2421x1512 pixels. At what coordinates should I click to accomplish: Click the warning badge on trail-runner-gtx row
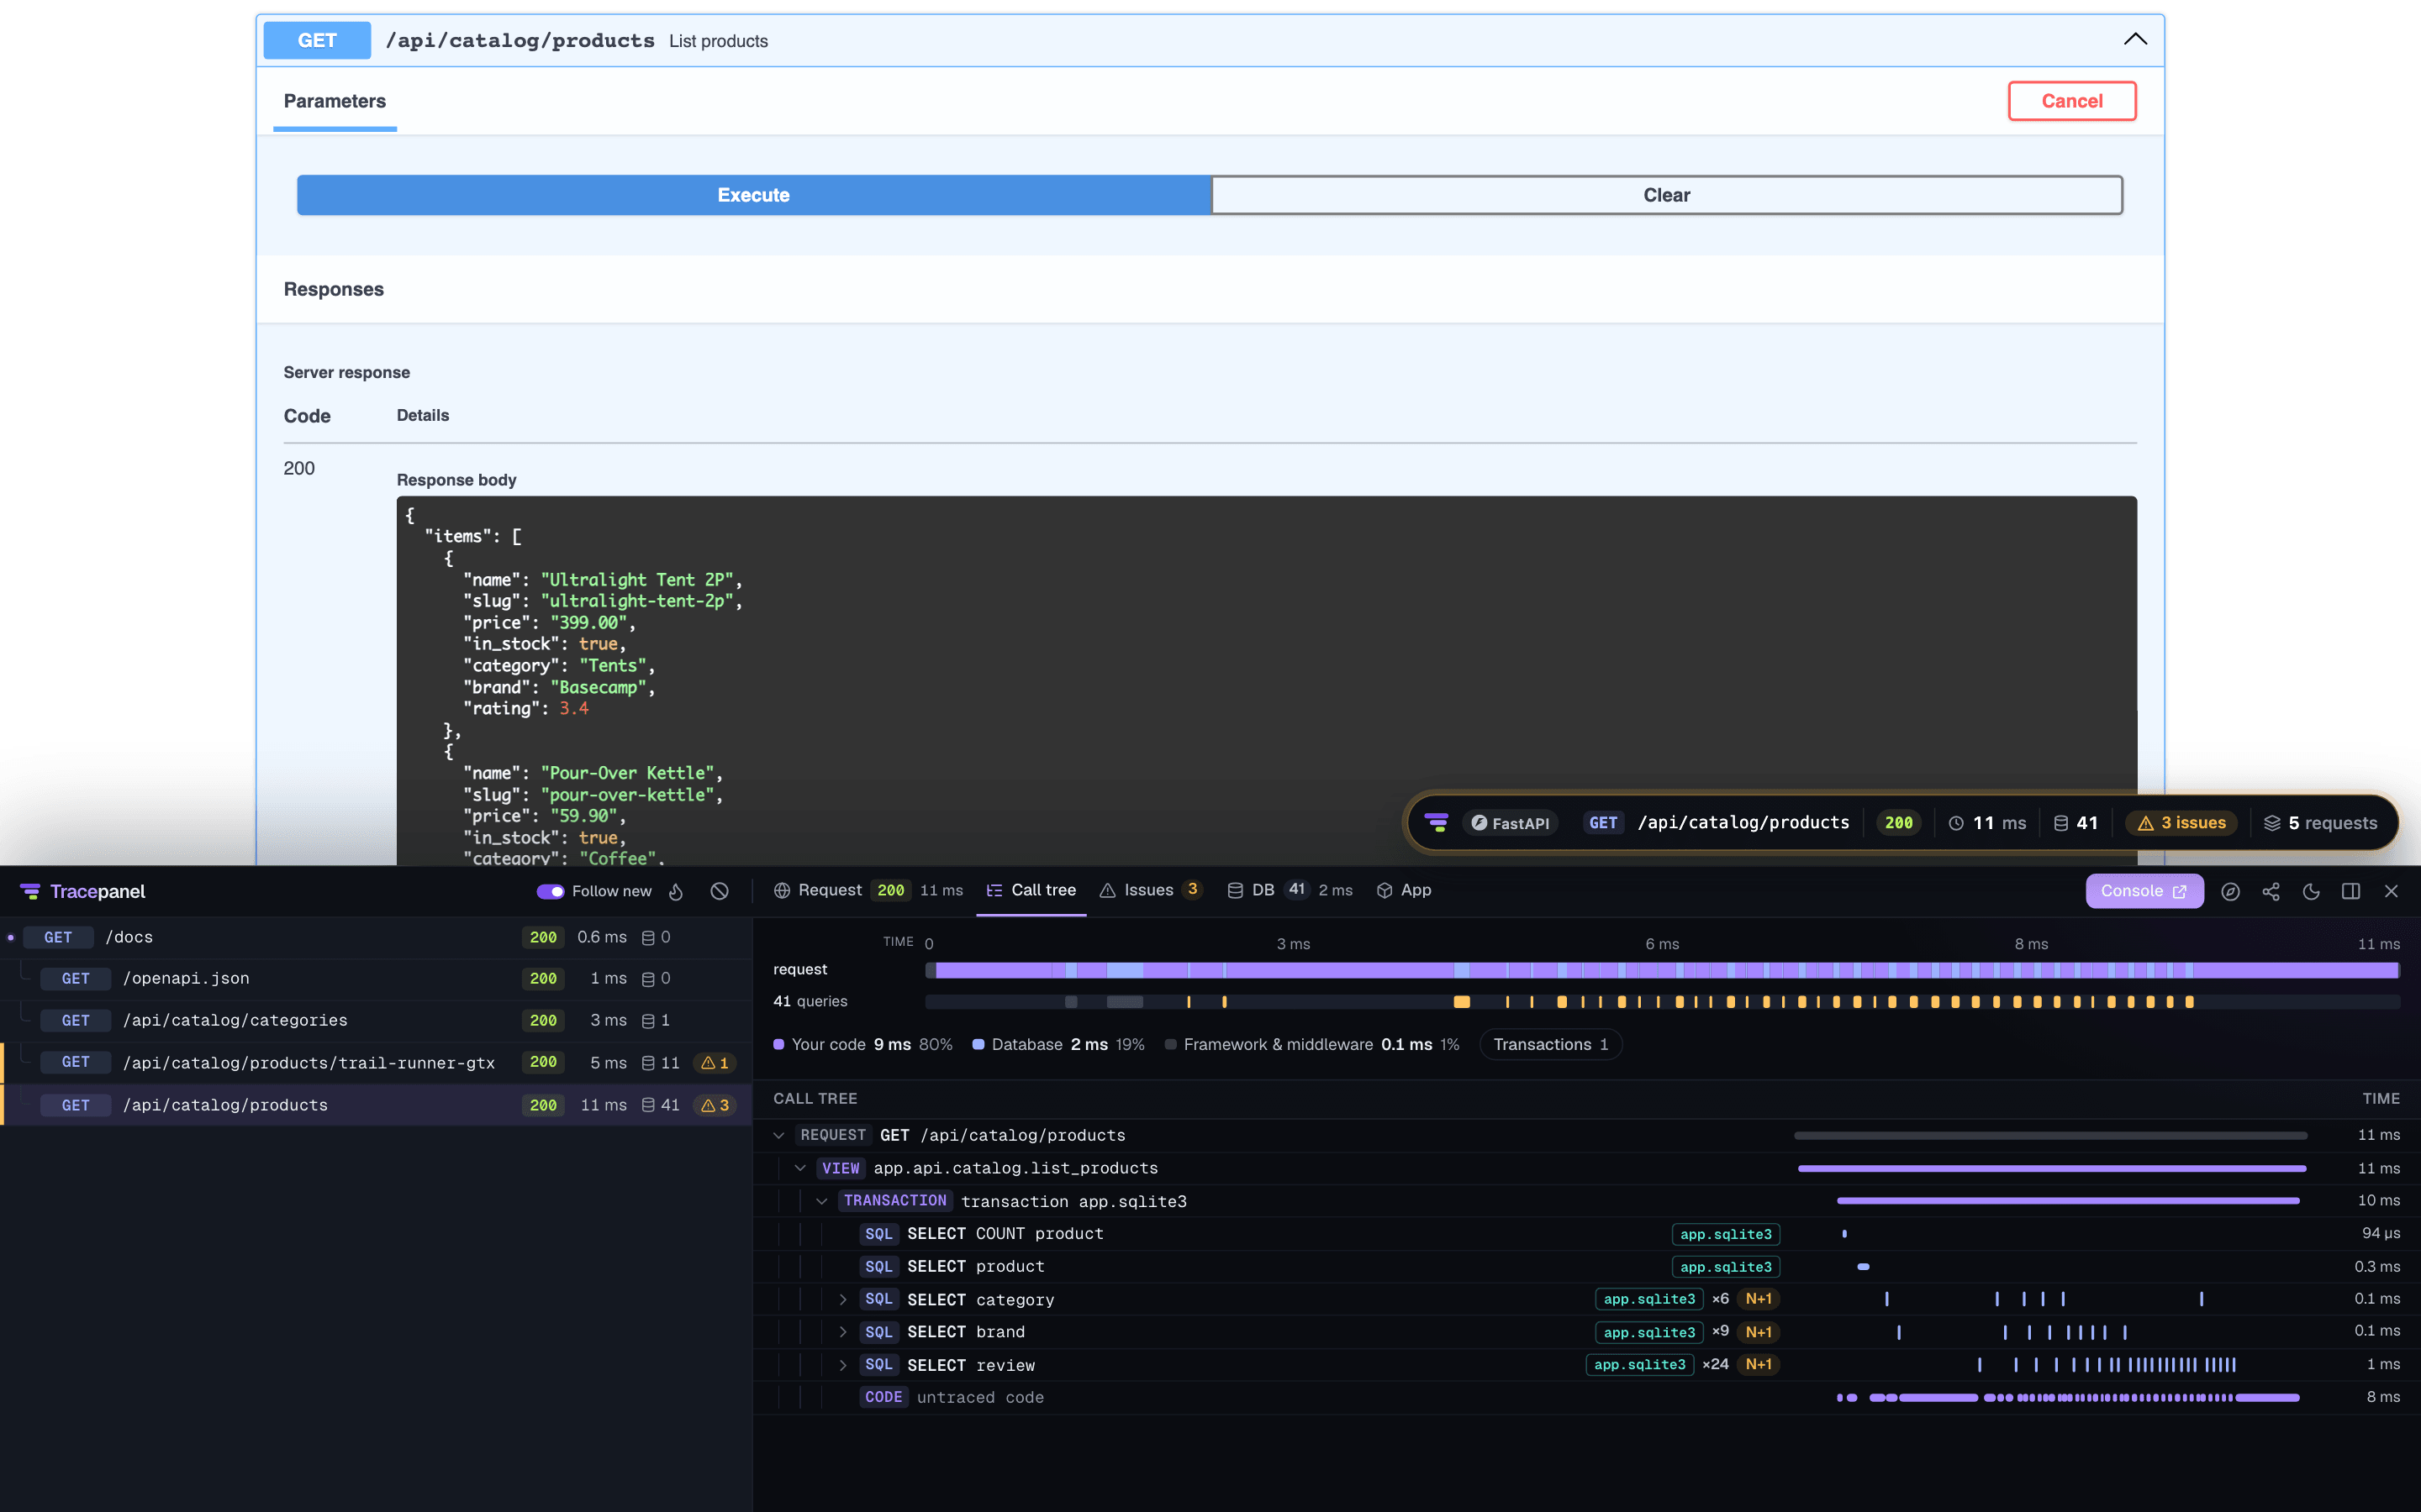click(x=715, y=1063)
